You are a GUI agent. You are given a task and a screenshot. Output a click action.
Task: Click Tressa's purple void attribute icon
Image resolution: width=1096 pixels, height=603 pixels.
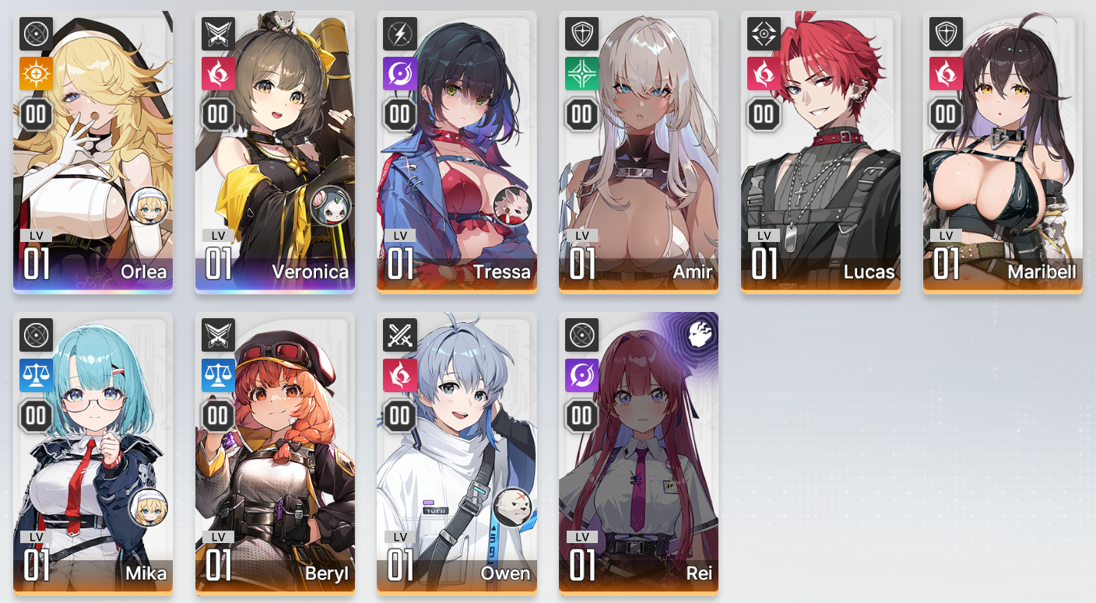(400, 73)
